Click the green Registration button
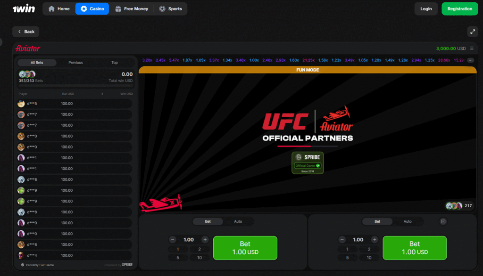Image resolution: width=483 pixels, height=276 pixels. point(459,8)
